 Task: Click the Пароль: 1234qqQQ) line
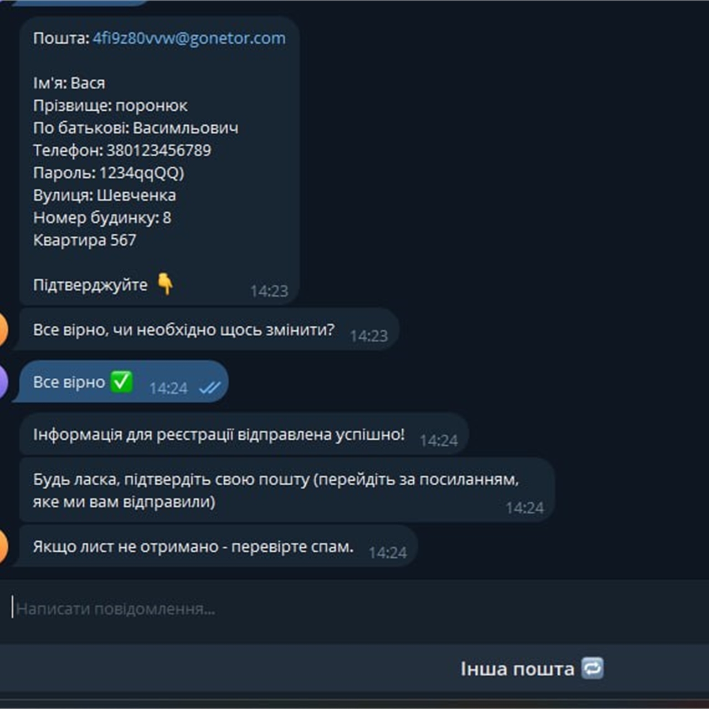tap(109, 173)
